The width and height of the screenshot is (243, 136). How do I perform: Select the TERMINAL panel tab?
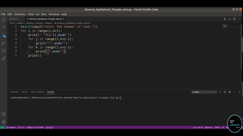pos(50,92)
